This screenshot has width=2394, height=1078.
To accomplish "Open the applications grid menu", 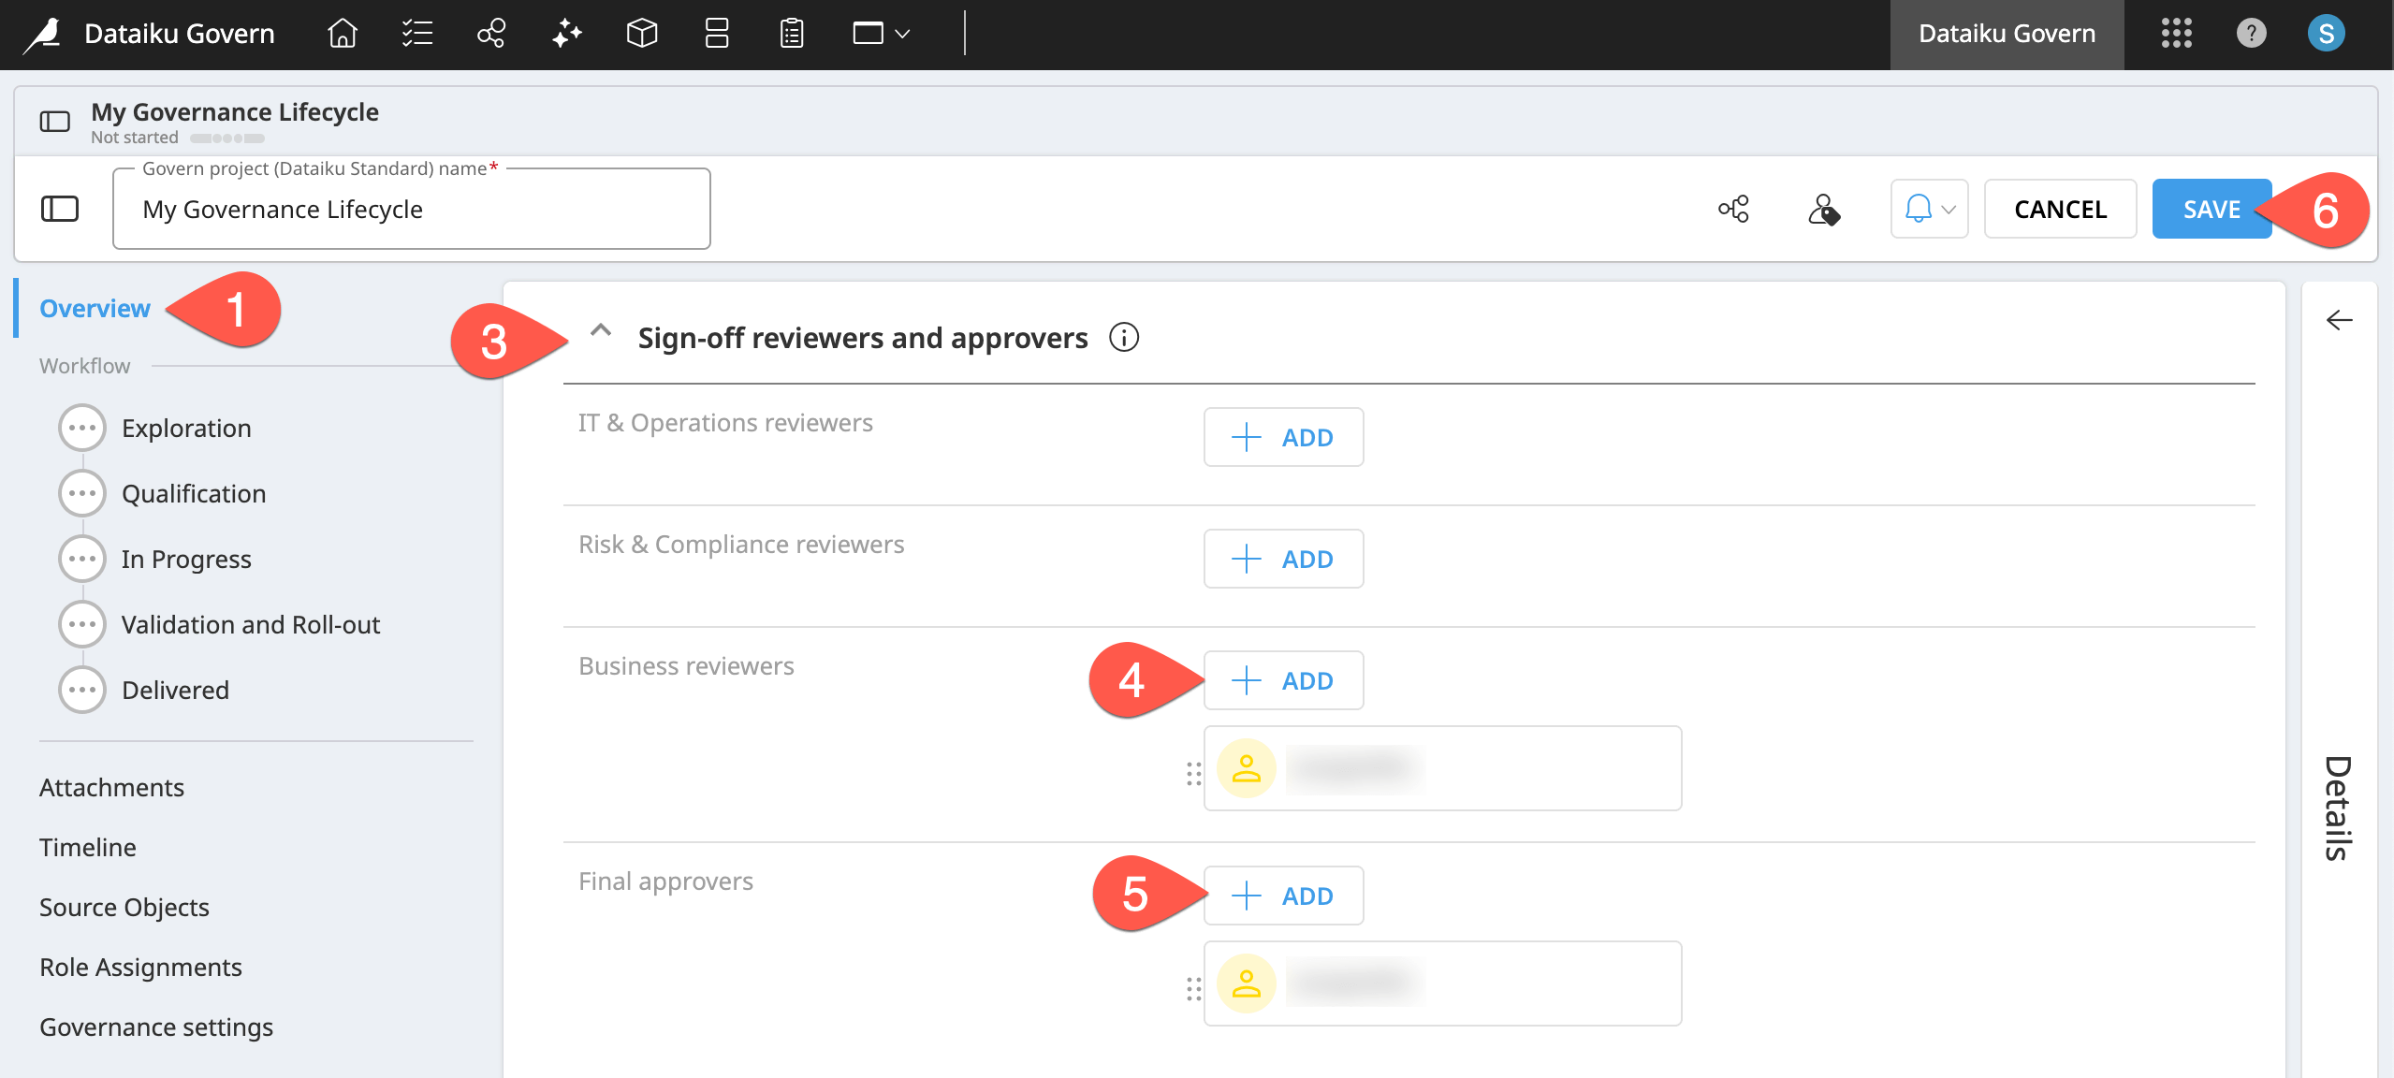I will coord(2176,34).
